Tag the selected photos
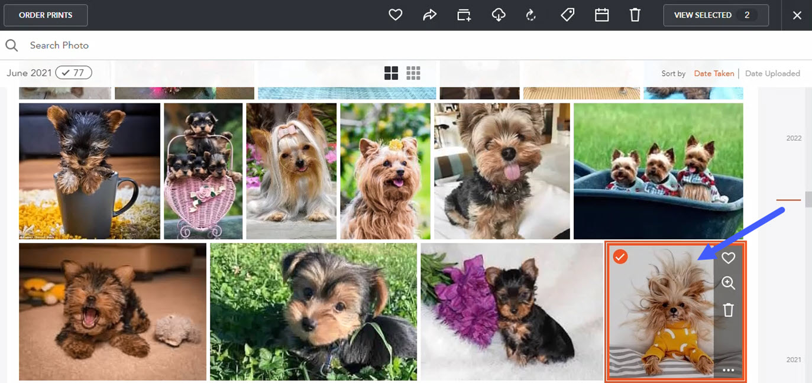Screen dimensions: 812x383 pyautogui.click(x=567, y=15)
